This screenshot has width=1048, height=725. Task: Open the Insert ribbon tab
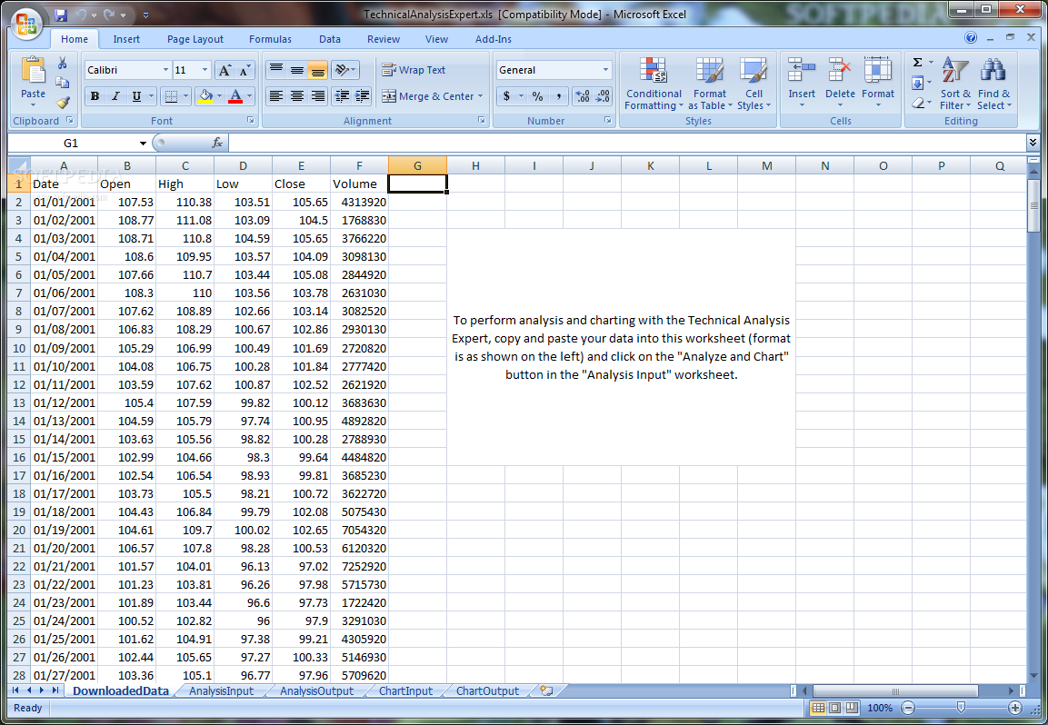click(x=126, y=39)
